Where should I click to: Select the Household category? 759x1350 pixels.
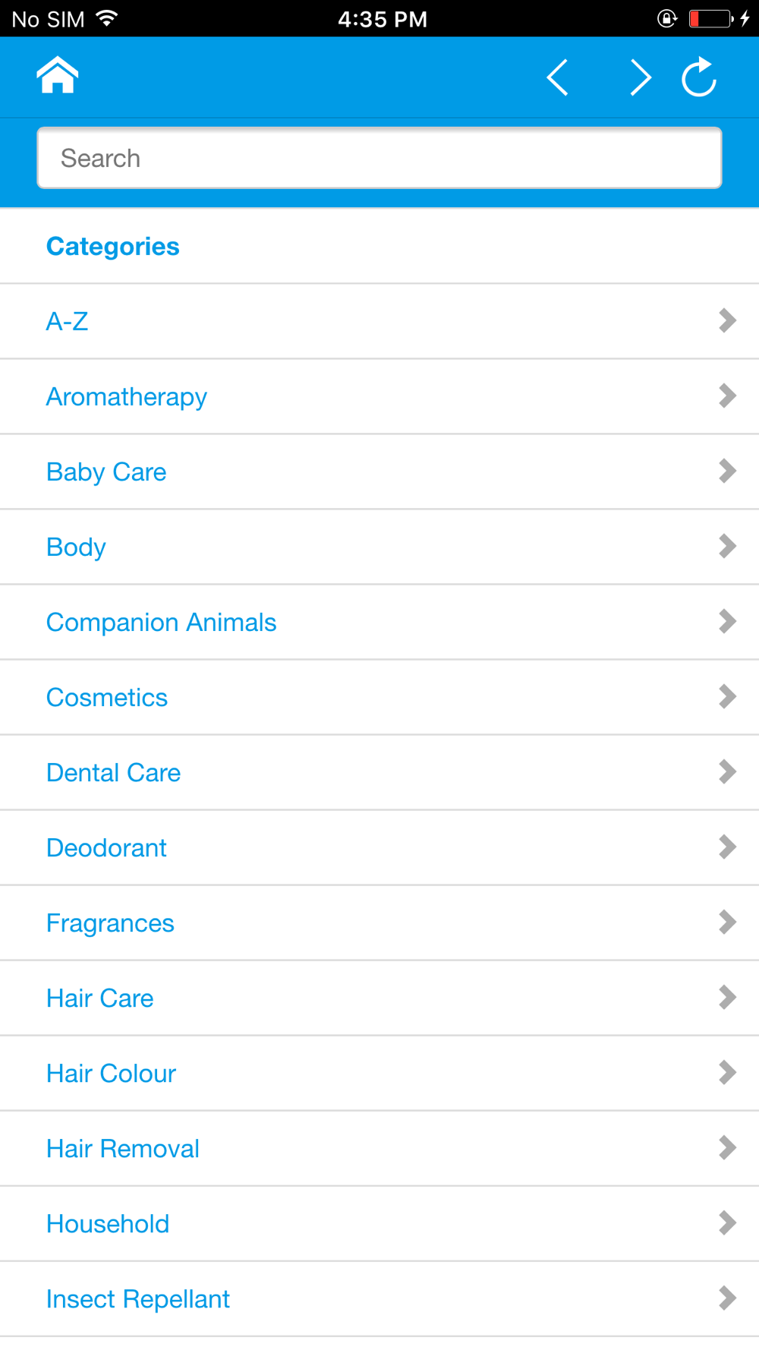[108, 1223]
